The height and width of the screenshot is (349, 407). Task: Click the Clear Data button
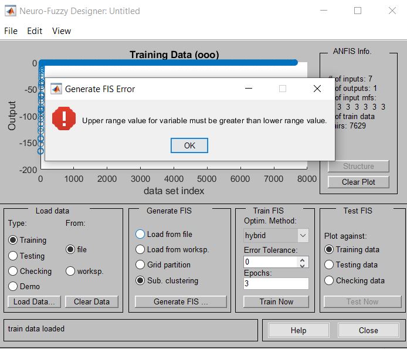[x=91, y=301]
